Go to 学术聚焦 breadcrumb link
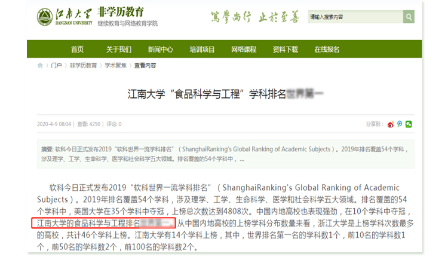This screenshot has width=448, height=272. pyautogui.click(x=116, y=66)
